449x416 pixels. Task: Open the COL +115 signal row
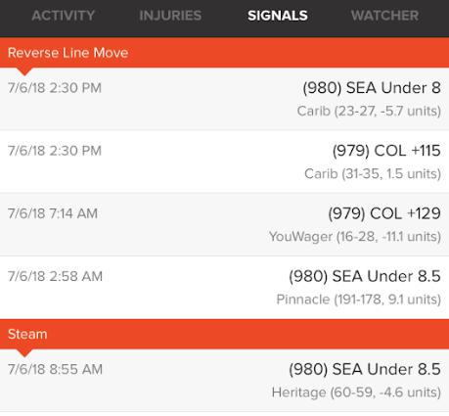click(x=224, y=162)
